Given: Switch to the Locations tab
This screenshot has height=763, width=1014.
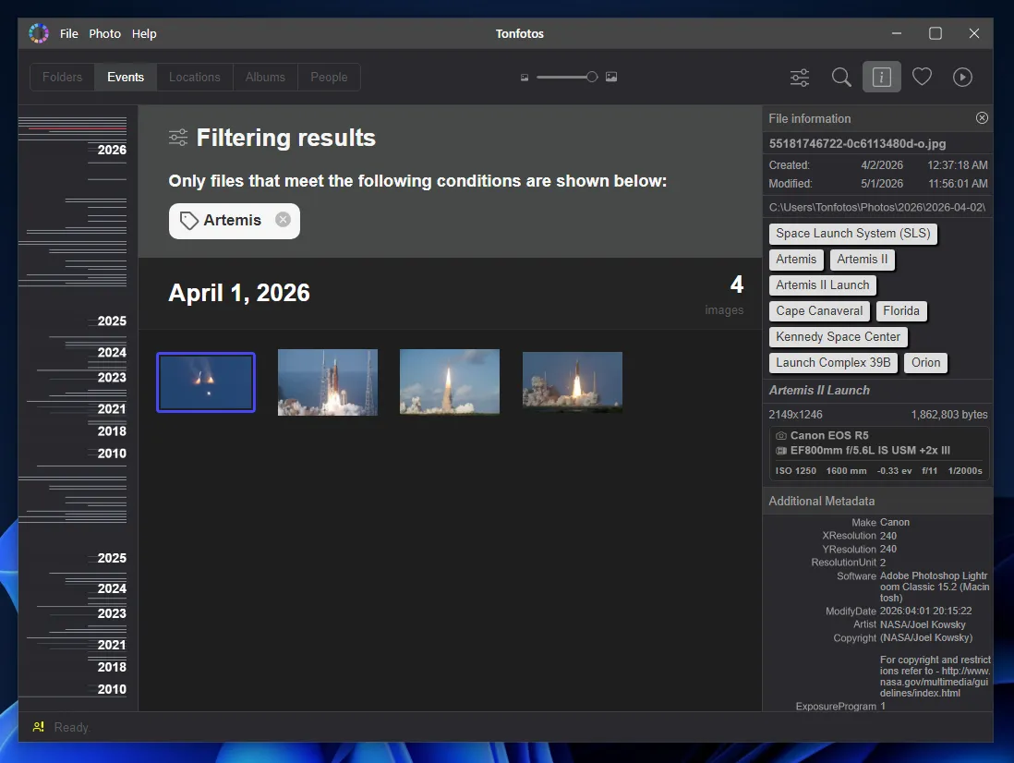Looking at the screenshot, I should click(195, 77).
